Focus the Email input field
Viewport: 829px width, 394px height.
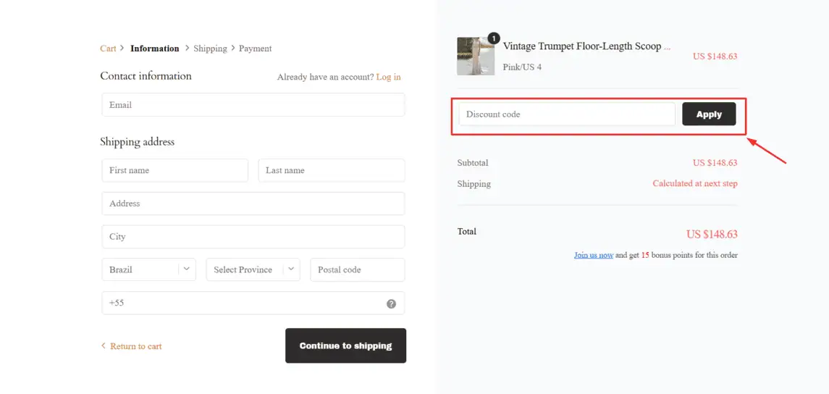(253, 105)
